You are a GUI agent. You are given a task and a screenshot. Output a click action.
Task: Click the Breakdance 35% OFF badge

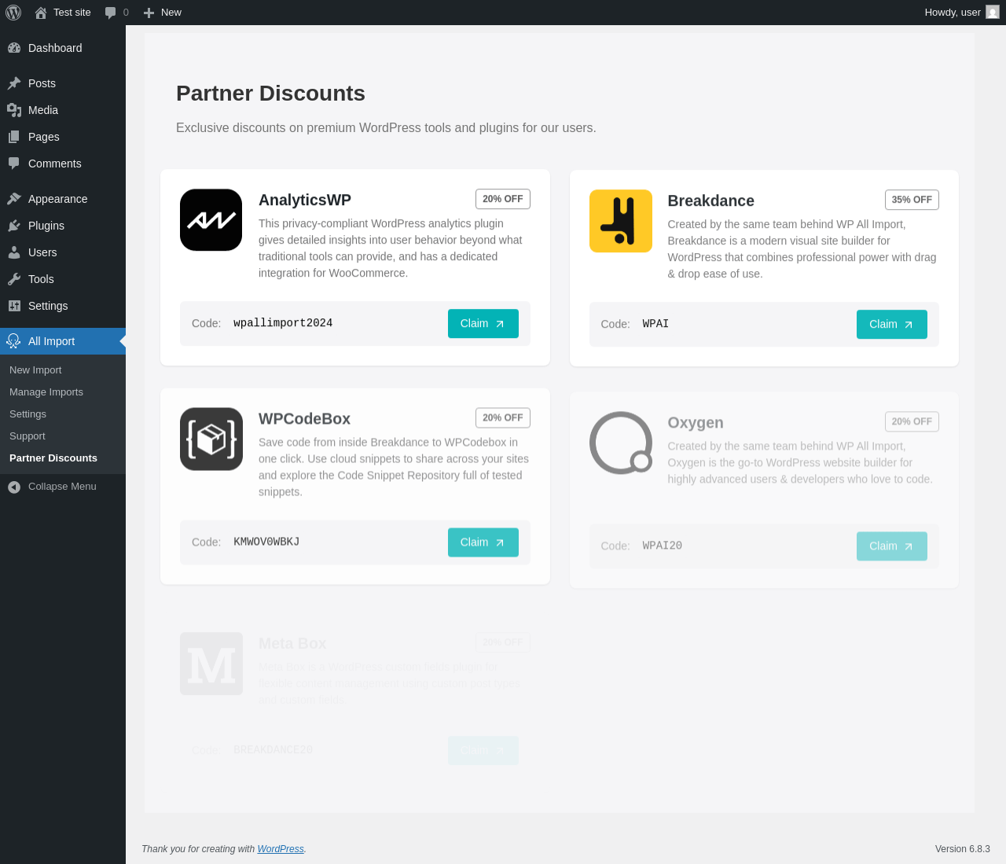[912, 200]
